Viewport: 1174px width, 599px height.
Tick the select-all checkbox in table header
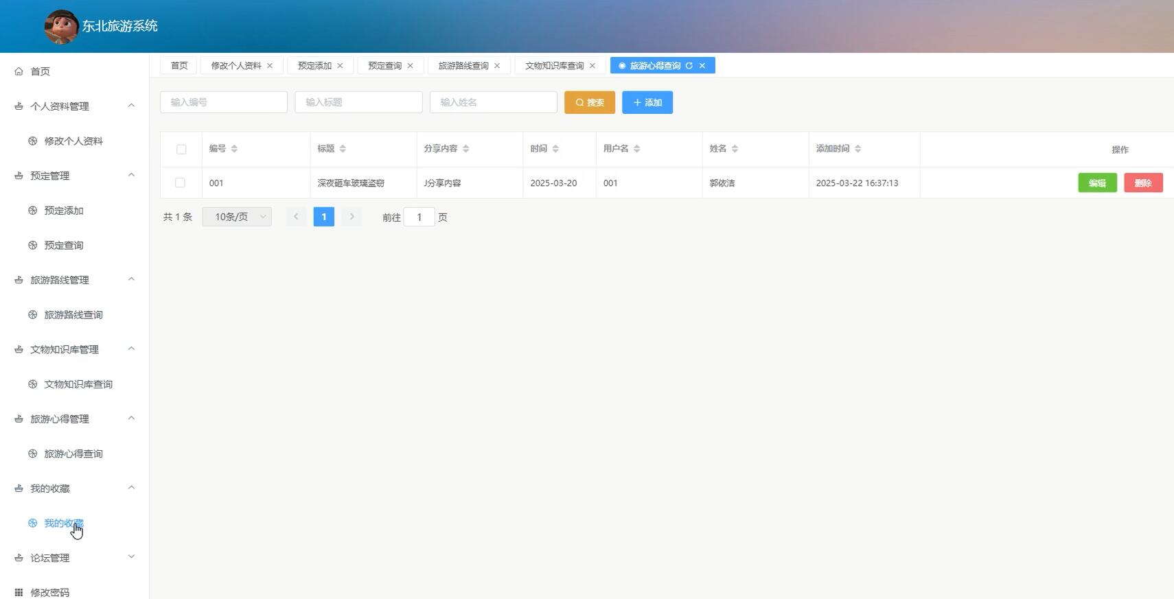click(181, 149)
